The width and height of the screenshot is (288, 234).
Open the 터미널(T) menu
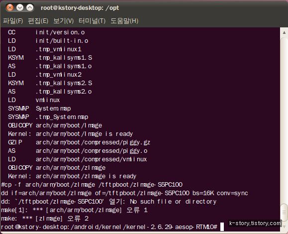(92, 21)
